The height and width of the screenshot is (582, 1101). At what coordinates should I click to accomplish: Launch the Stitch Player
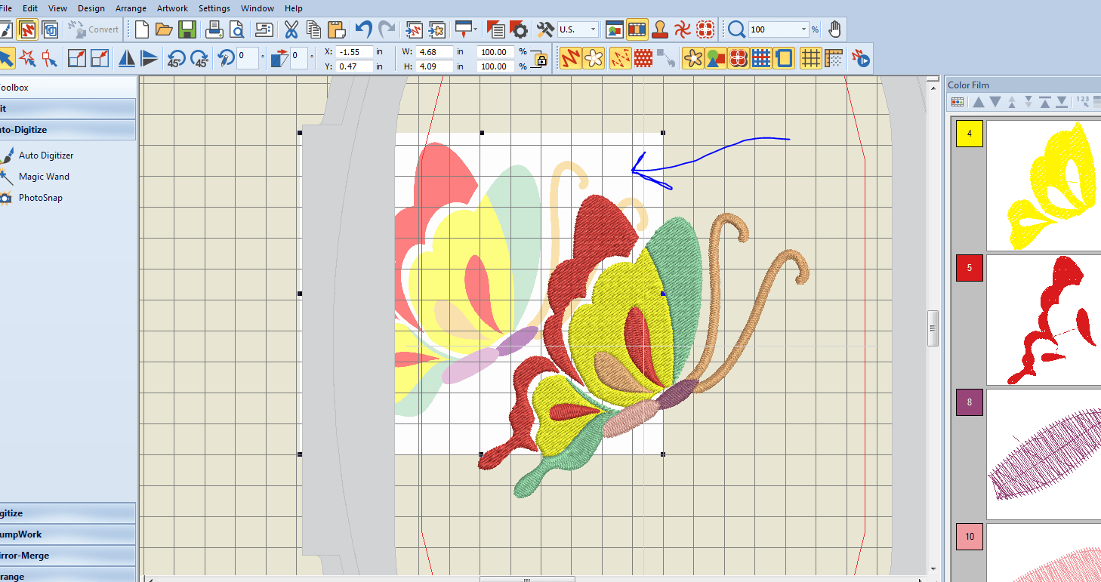(x=861, y=58)
